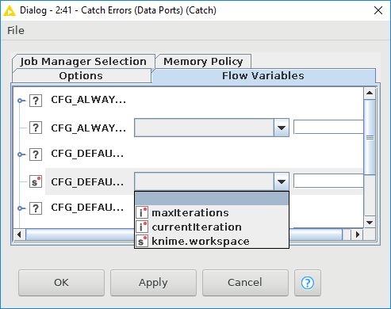
Task: Click the horizontal scrollbar thumb
Action: click(184, 235)
